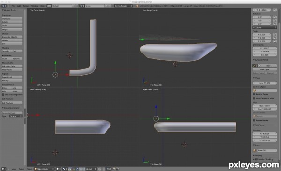This screenshot has width=281, height=171.
Task: Click the Translate button
Action: (12, 19)
